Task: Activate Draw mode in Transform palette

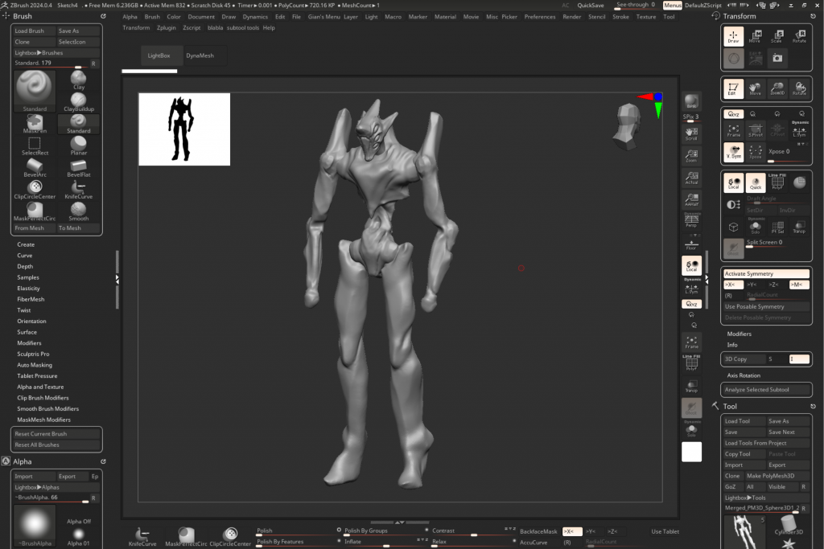Action: (x=733, y=36)
